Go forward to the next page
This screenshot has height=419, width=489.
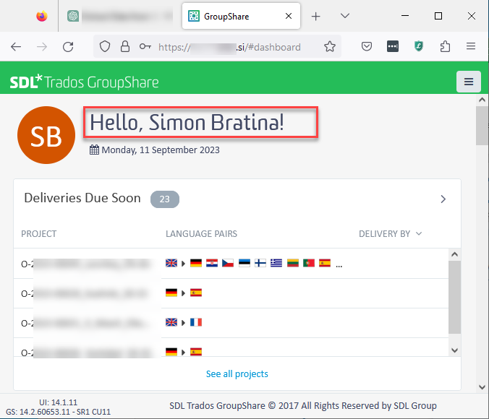(x=42, y=47)
